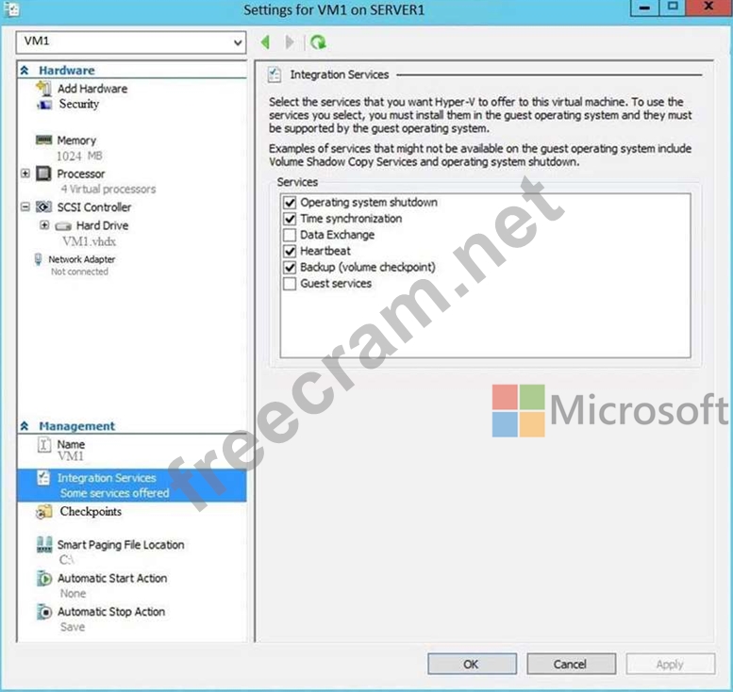Select the Hard Drive item
The width and height of the screenshot is (733, 692).
(x=103, y=225)
